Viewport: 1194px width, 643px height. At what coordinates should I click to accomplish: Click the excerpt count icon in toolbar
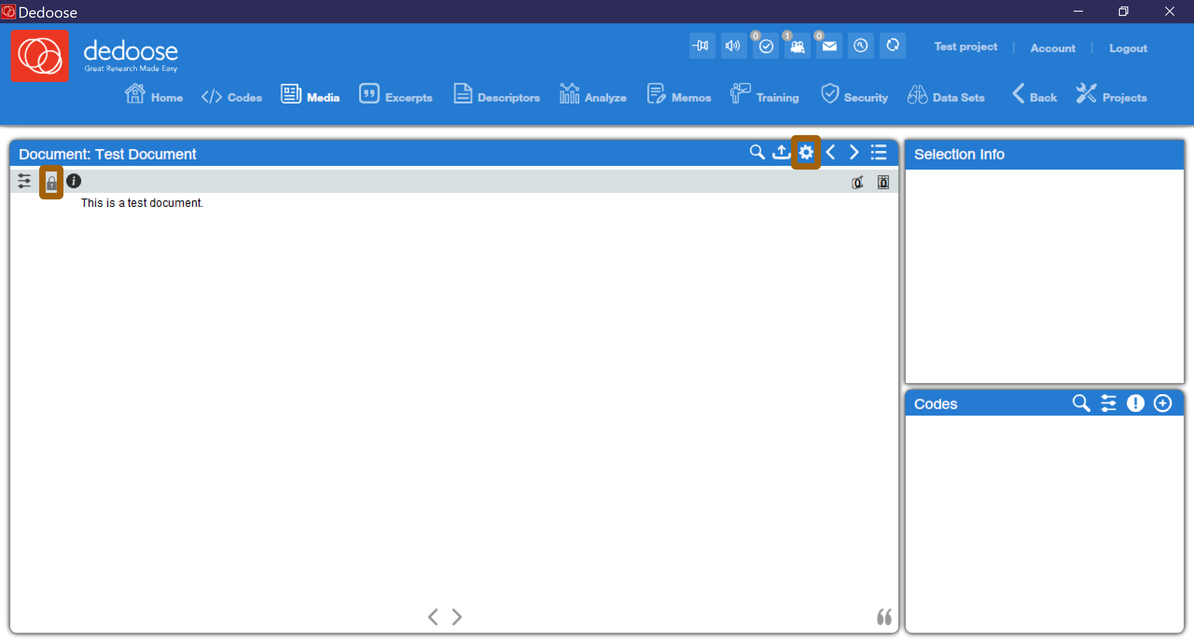[857, 182]
